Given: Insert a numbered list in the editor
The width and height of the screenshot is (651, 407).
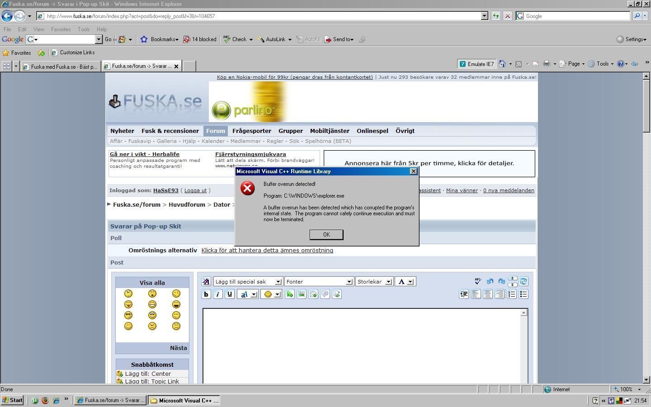Looking at the screenshot, I should (x=512, y=294).
